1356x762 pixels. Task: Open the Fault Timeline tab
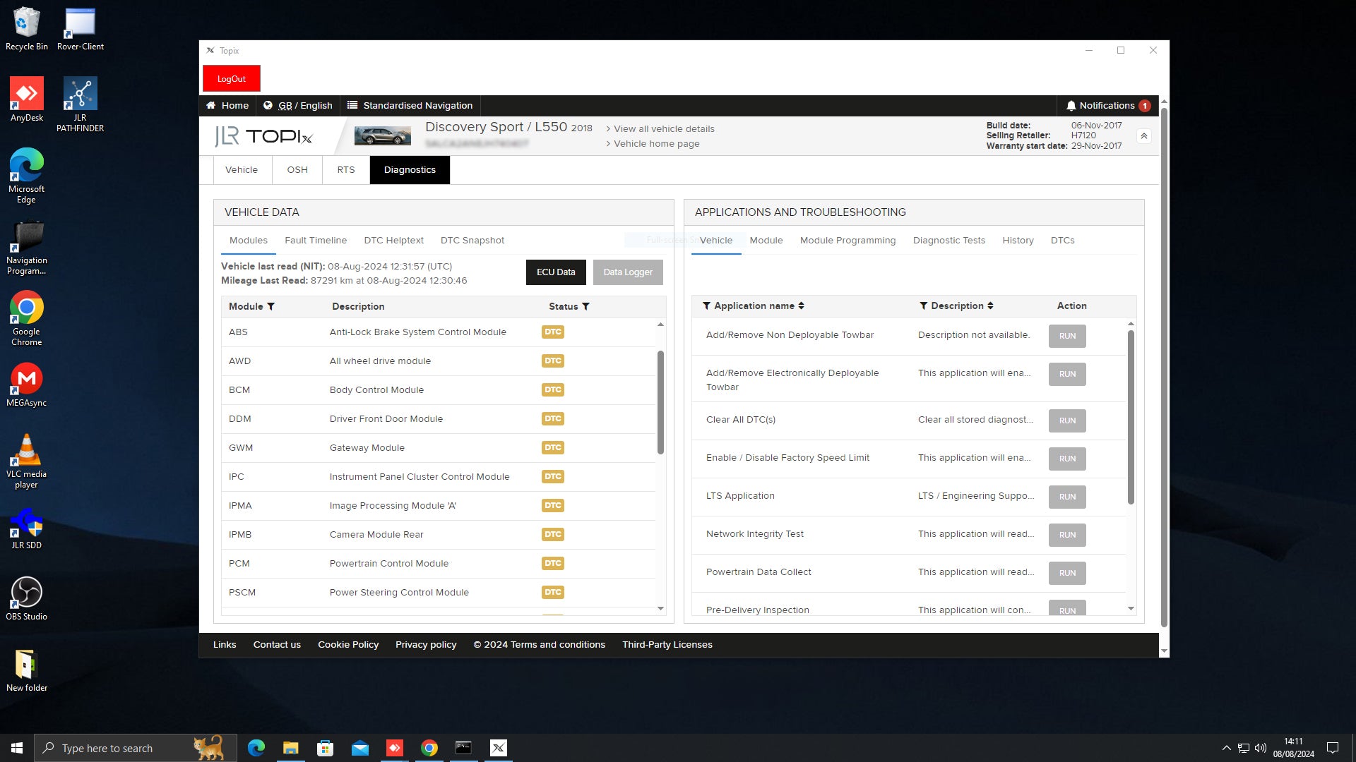316,240
